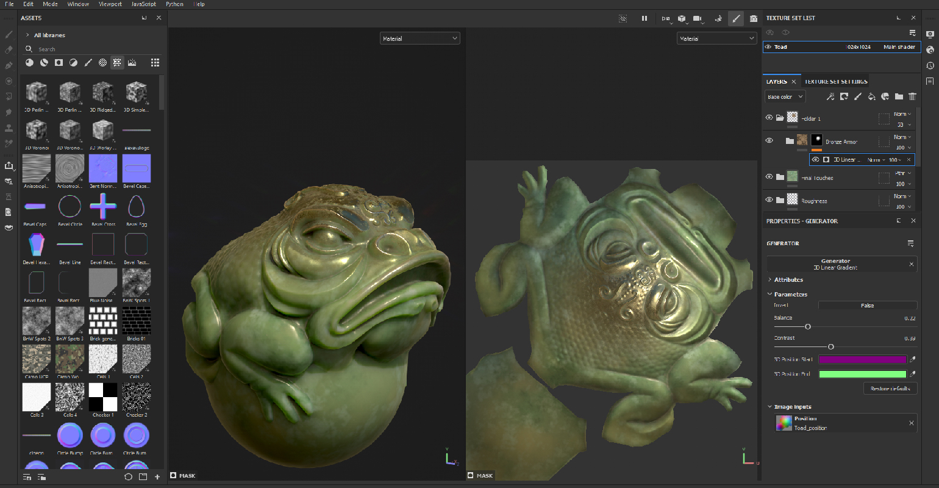Open left viewport Material dropdown
939x488 pixels.
(x=420, y=38)
